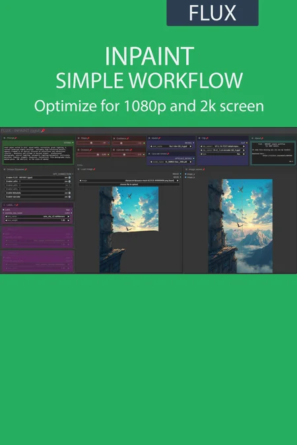297x445 pixels.
Task: Click the Load Image masked preview picture
Action: [x=129, y=229]
